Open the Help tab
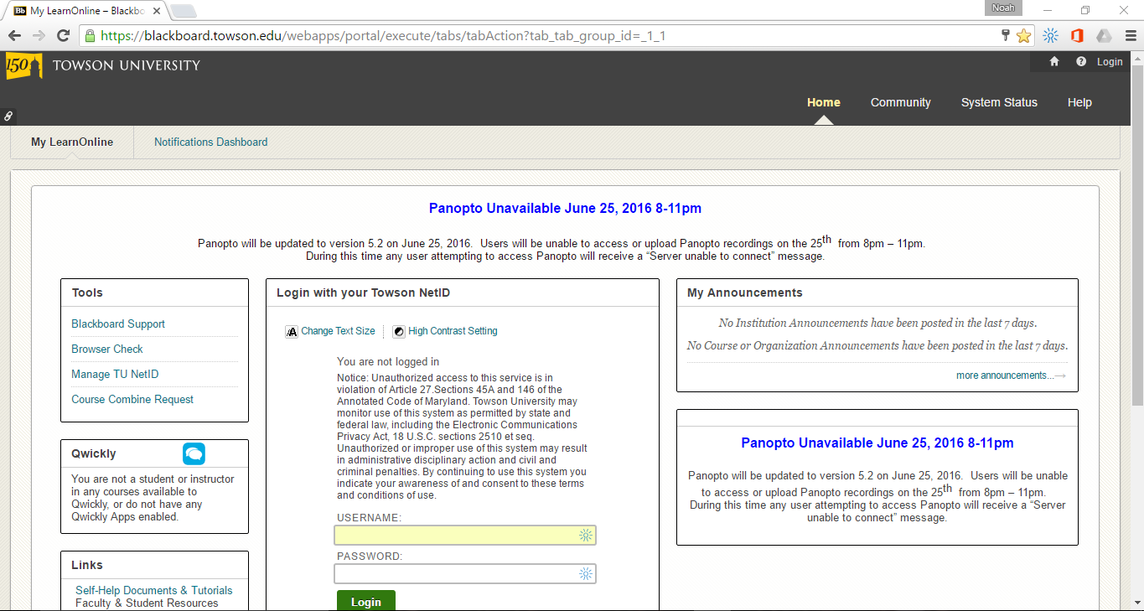Screen dimensions: 1144x611 click(x=1079, y=102)
